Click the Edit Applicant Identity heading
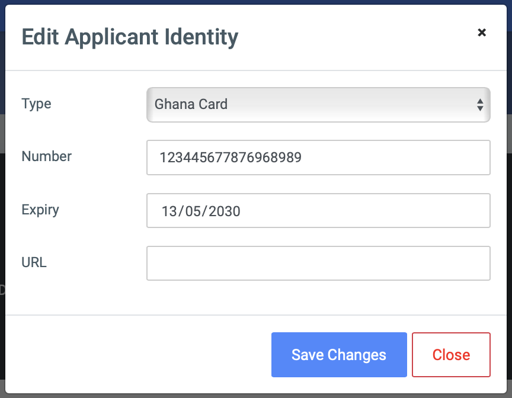 (130, 37)
